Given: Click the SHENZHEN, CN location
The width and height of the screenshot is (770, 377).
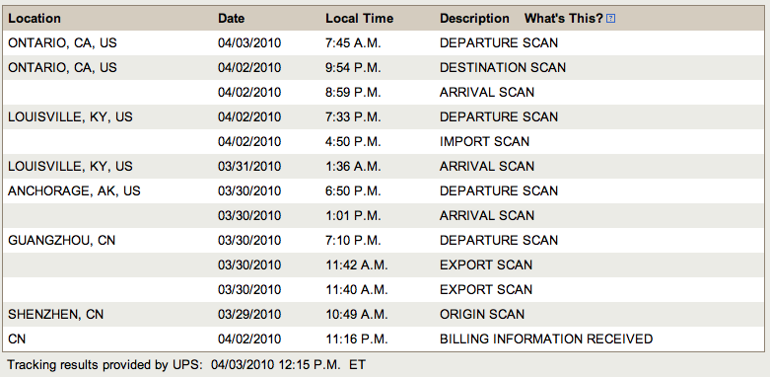Looking at the screenshot, I should click(56, 314).
